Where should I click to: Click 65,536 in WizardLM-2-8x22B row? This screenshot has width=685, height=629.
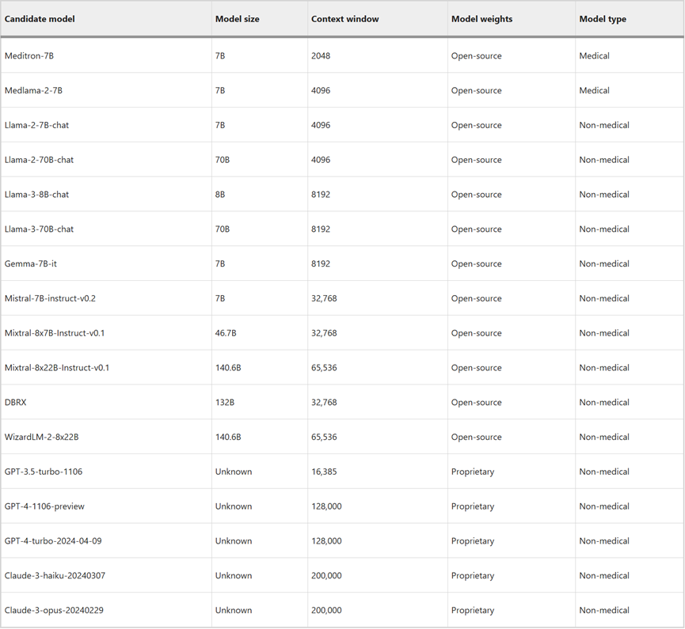click(x=324, y=437)
